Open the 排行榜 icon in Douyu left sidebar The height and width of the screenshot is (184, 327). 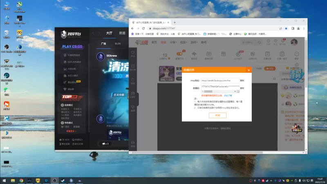(132, 67)
